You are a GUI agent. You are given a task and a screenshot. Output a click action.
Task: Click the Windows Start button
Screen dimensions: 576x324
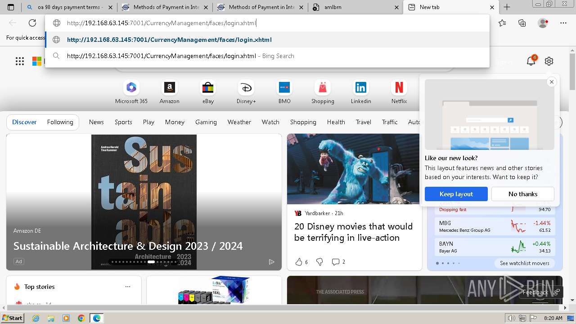tap(12, 318)
